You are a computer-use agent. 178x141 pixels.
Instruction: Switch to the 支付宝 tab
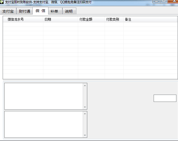click(8, 11)
